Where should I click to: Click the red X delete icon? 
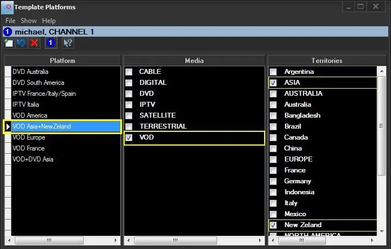tap(34, 43)
